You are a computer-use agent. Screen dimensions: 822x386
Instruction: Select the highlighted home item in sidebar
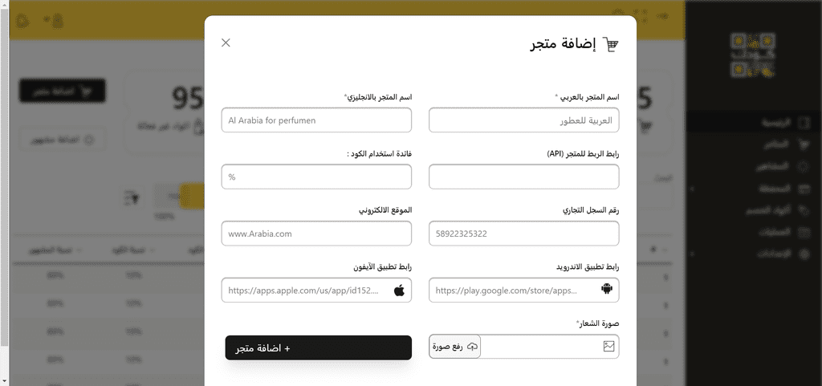point(754,123)
